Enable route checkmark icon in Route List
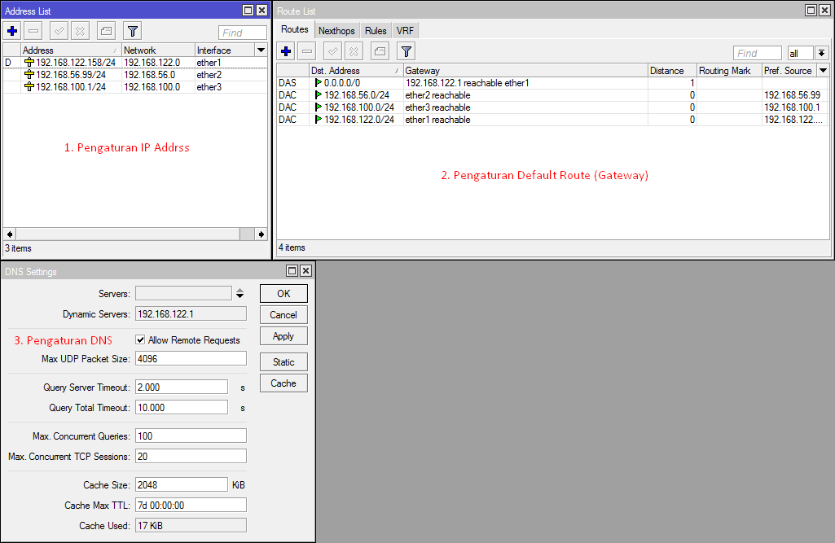835x543 pixels. [333, 51]
